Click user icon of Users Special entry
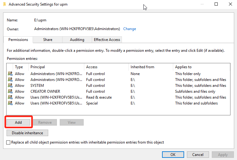Image resolution: width=237 pixels, height=160 pixels. point(10,103)
